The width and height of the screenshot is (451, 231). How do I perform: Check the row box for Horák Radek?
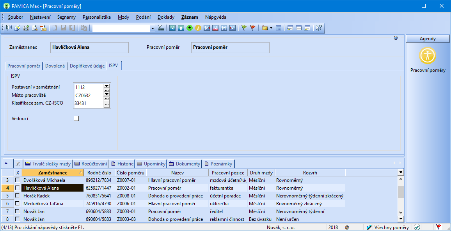[18, 195]
